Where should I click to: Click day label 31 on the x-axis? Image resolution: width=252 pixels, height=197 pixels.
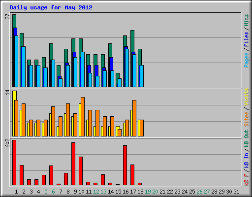coord(236,192)
